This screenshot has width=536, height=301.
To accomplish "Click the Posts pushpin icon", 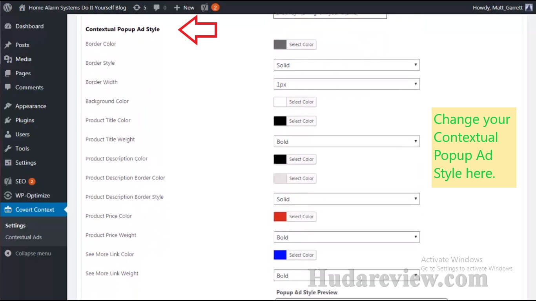I will pos(8,45).
